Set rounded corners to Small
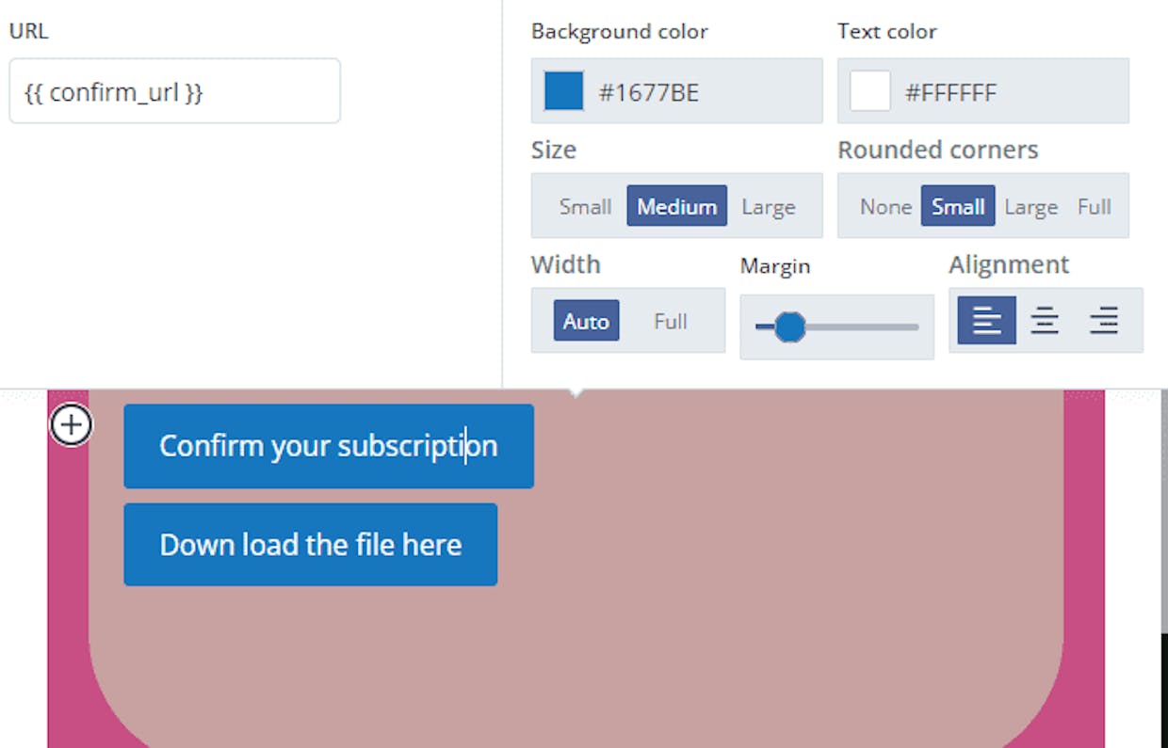This screenshot has width=1168, height=748. 958,206
